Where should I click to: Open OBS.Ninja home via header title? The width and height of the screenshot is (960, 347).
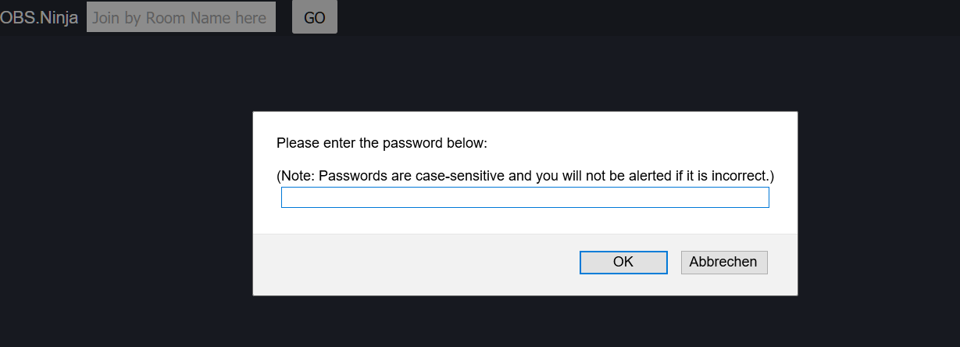[x=39, y=17]
